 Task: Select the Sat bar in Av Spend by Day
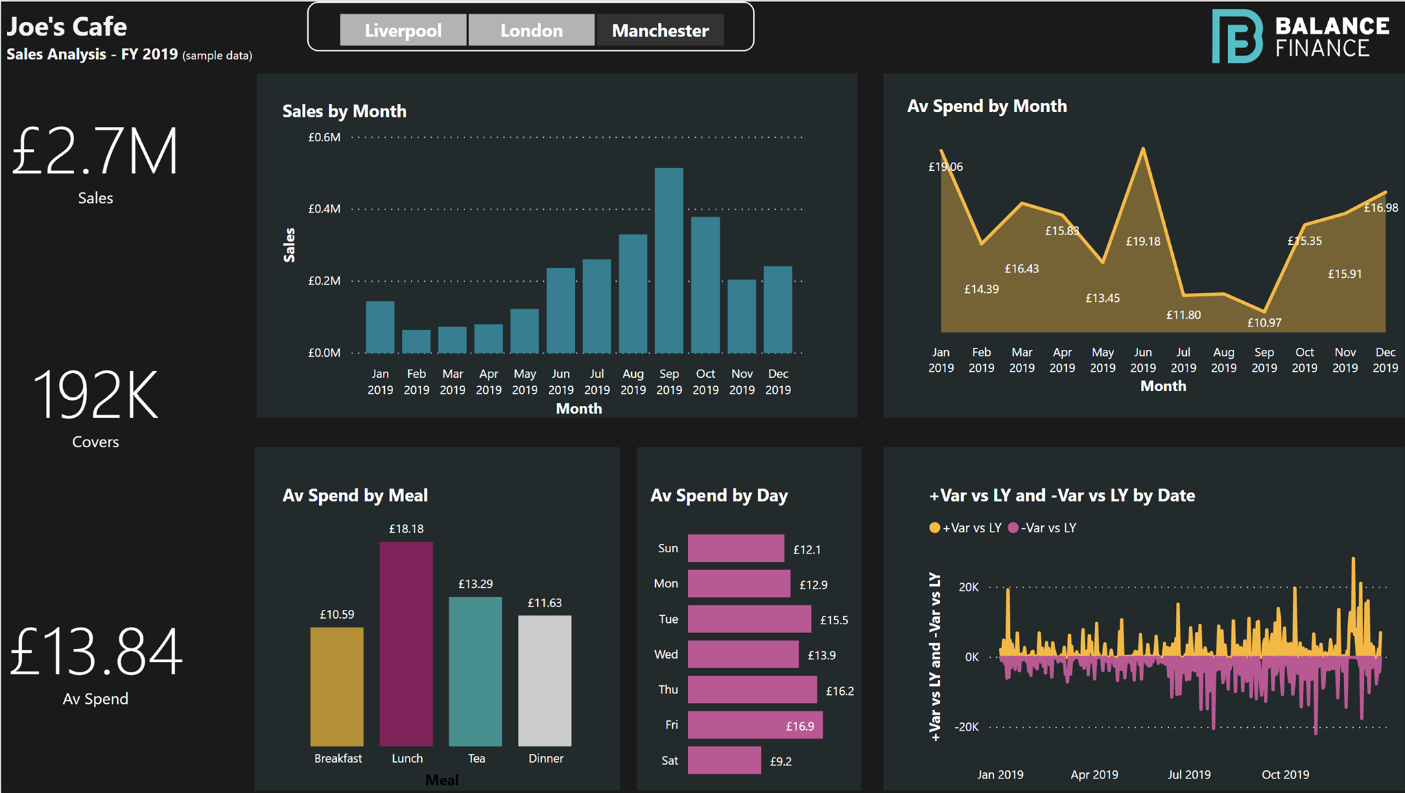[x=724, y=760]
